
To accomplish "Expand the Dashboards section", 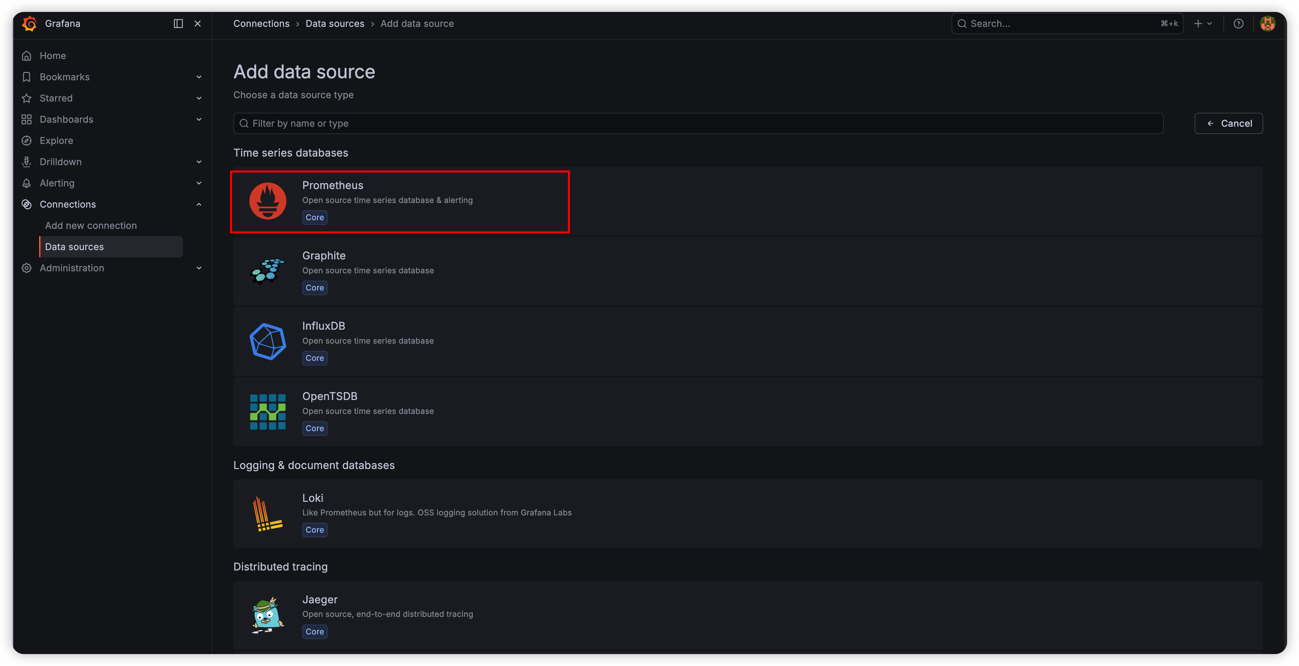I will click(x=199, y=120).
